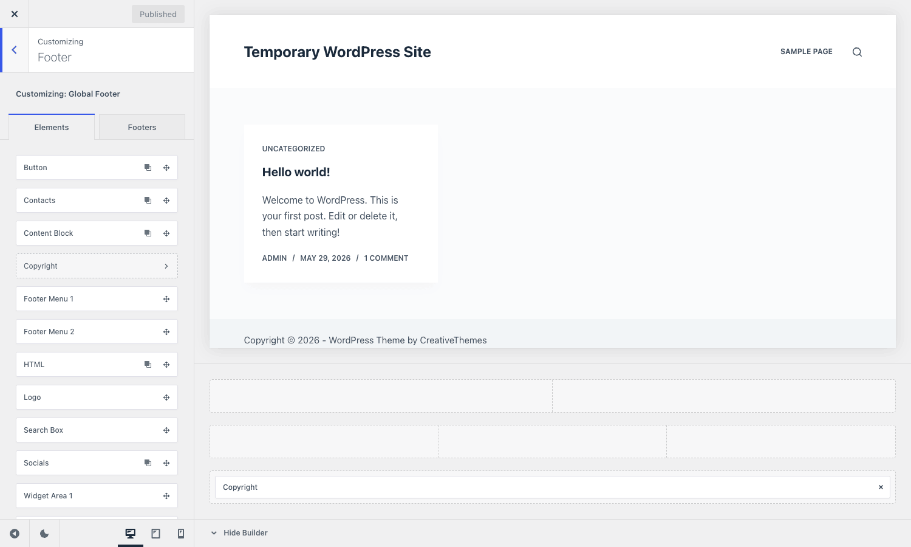911x547 pixels.
Task: Click the move icon on Footer Menu 1
Action: [x=166, y=299]
